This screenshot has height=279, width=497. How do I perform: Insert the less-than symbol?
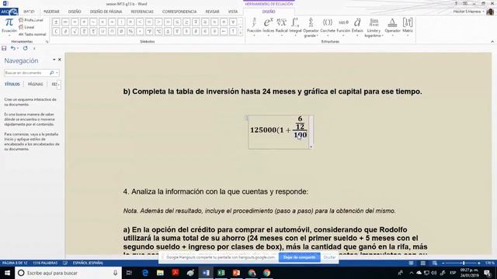point(140,22)
